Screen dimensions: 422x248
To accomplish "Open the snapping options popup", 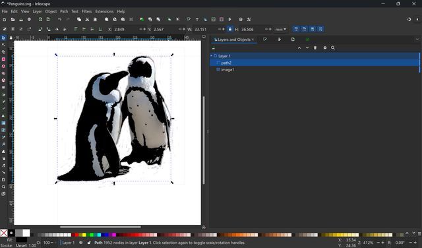I will click(417, 19).
